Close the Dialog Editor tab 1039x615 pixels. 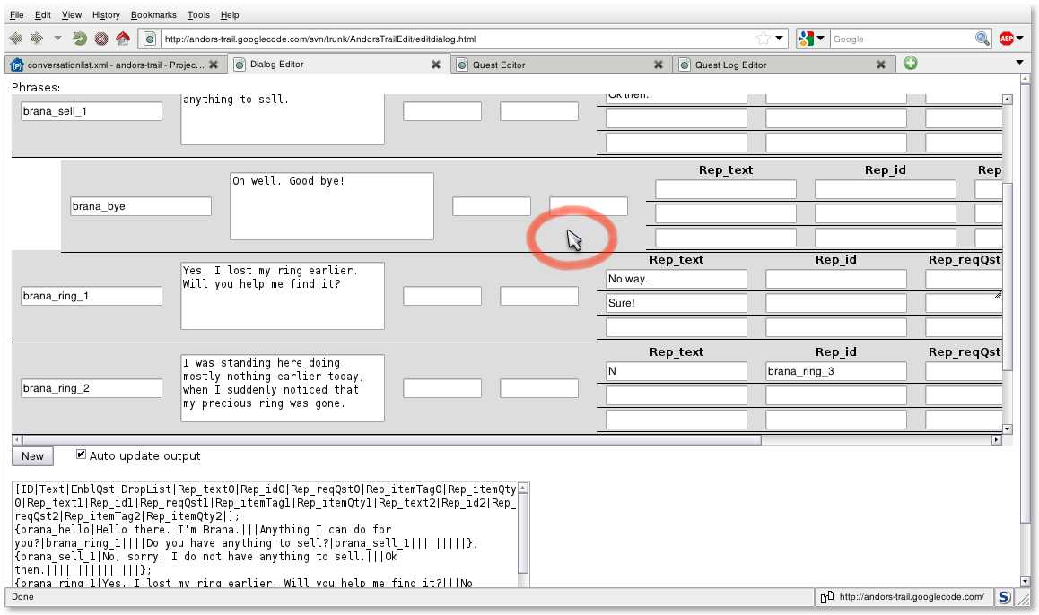(x=436, y=65)
